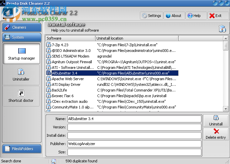Click CDex_150 uninstall.exe path
This screenshot has height=164, width=230.
[131, 101]
